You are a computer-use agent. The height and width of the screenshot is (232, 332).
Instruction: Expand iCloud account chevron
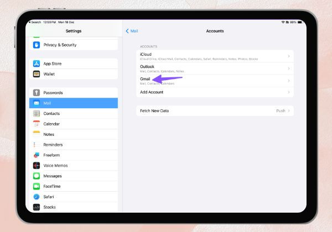point(289,56)
